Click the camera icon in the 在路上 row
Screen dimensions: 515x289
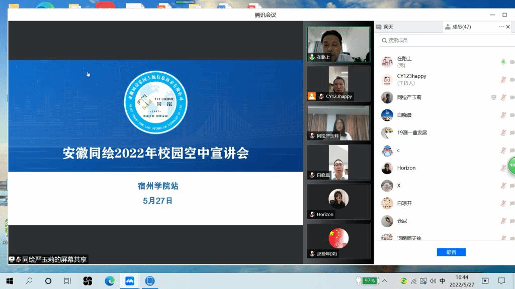[x=512, y=62]
